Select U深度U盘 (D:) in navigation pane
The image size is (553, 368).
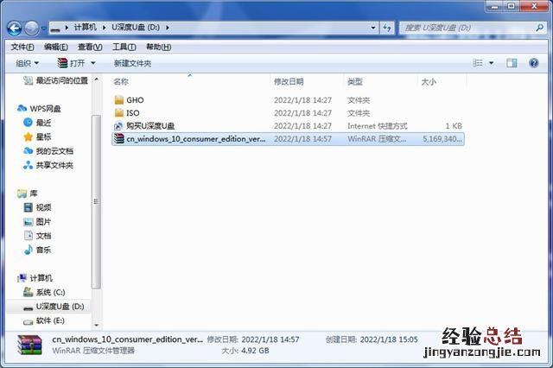54,307
